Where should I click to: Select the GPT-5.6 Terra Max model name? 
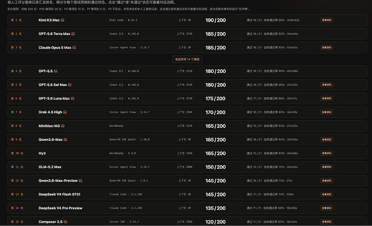(54, 34)
